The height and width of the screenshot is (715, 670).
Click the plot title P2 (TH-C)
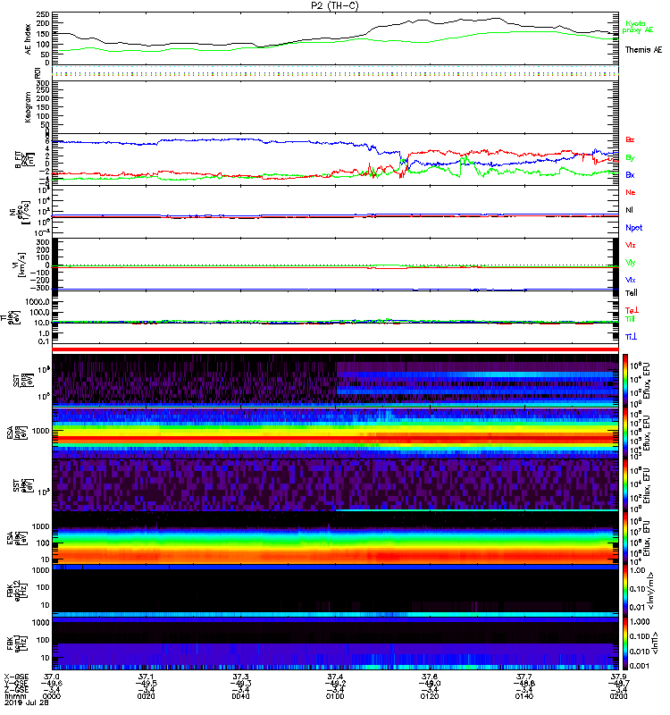coord(335,5)
